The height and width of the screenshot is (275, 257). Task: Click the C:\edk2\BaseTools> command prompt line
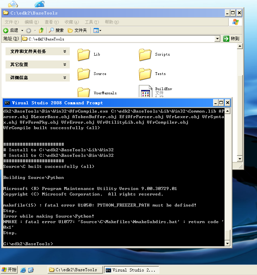[28, 244]
